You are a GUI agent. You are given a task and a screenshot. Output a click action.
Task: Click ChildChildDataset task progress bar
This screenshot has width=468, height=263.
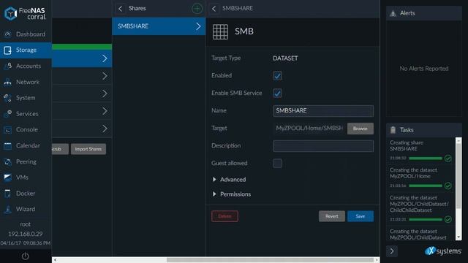coord(426,219)
